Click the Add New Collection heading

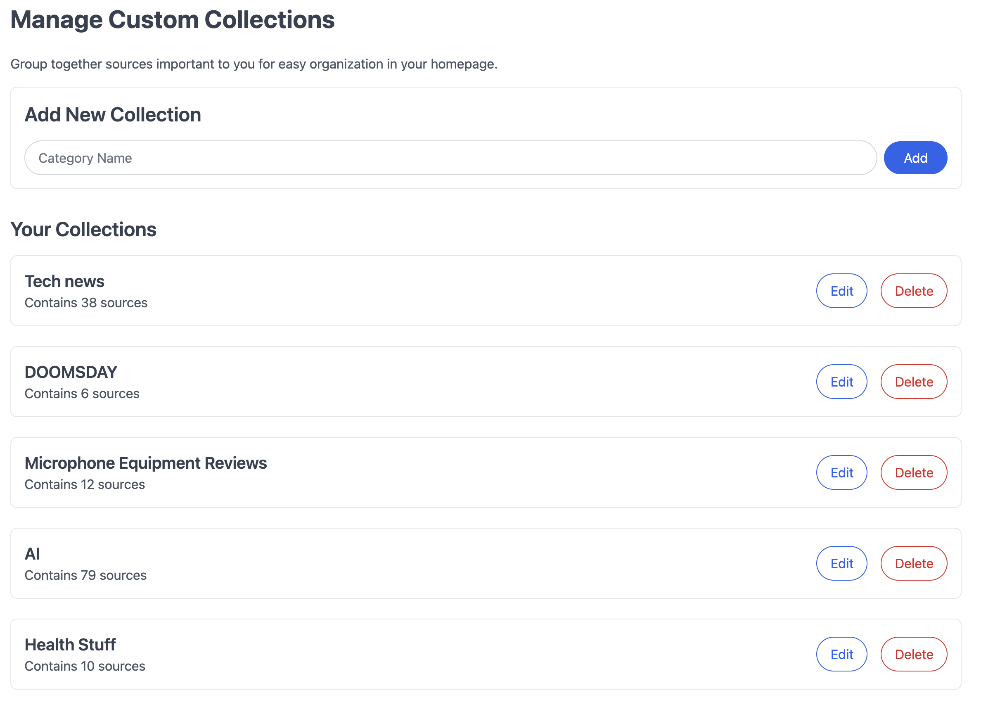[x=113, y=114]
